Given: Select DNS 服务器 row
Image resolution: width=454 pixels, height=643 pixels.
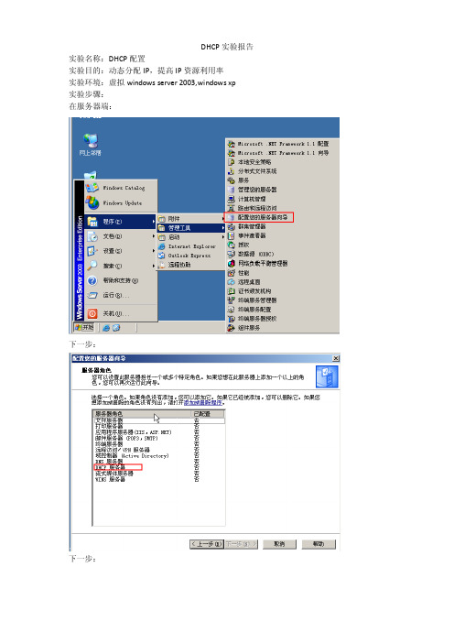Looking at the screenshot, I should point(159,462).
